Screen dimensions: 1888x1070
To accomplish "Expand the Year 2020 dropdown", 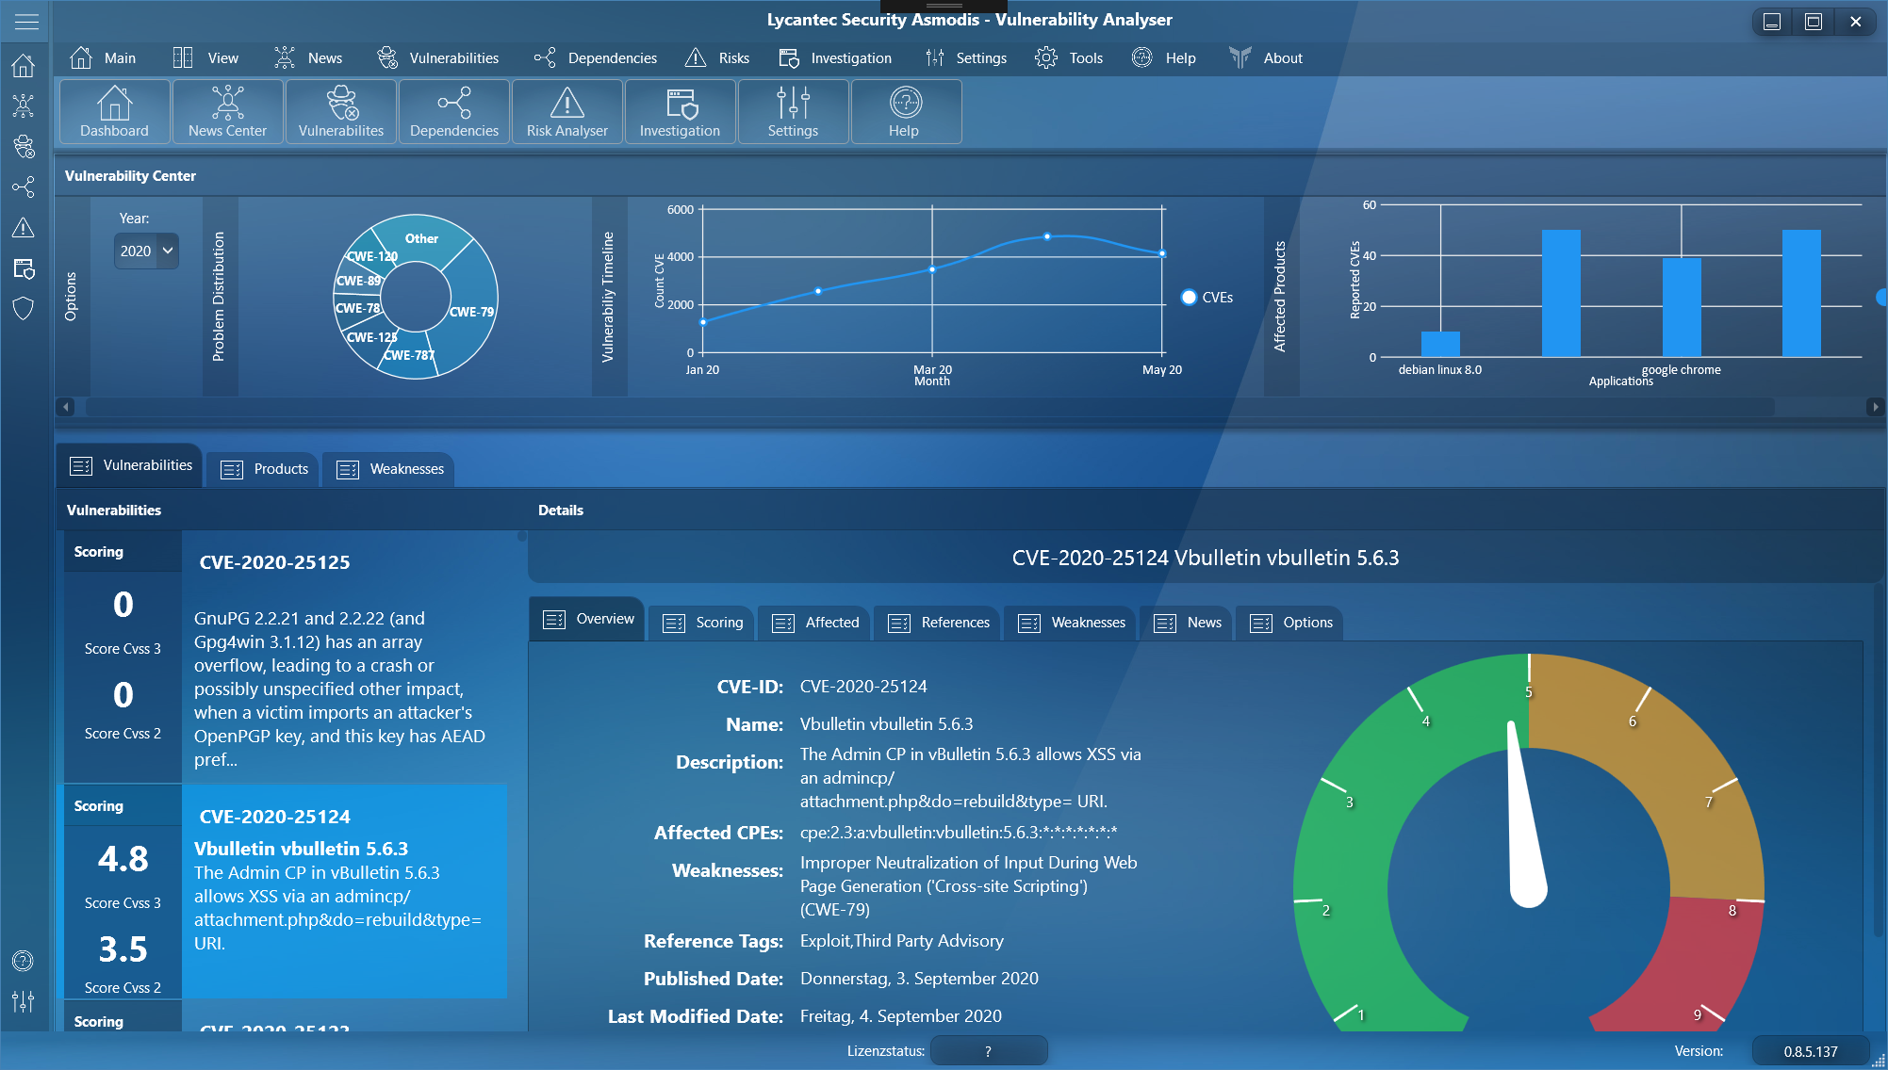I will (147, 251).
